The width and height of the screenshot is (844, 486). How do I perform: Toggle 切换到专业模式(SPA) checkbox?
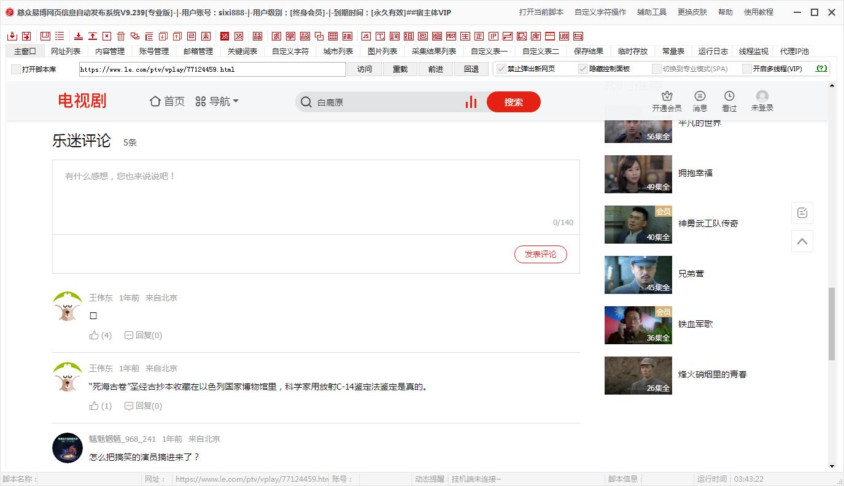[657, 69]
